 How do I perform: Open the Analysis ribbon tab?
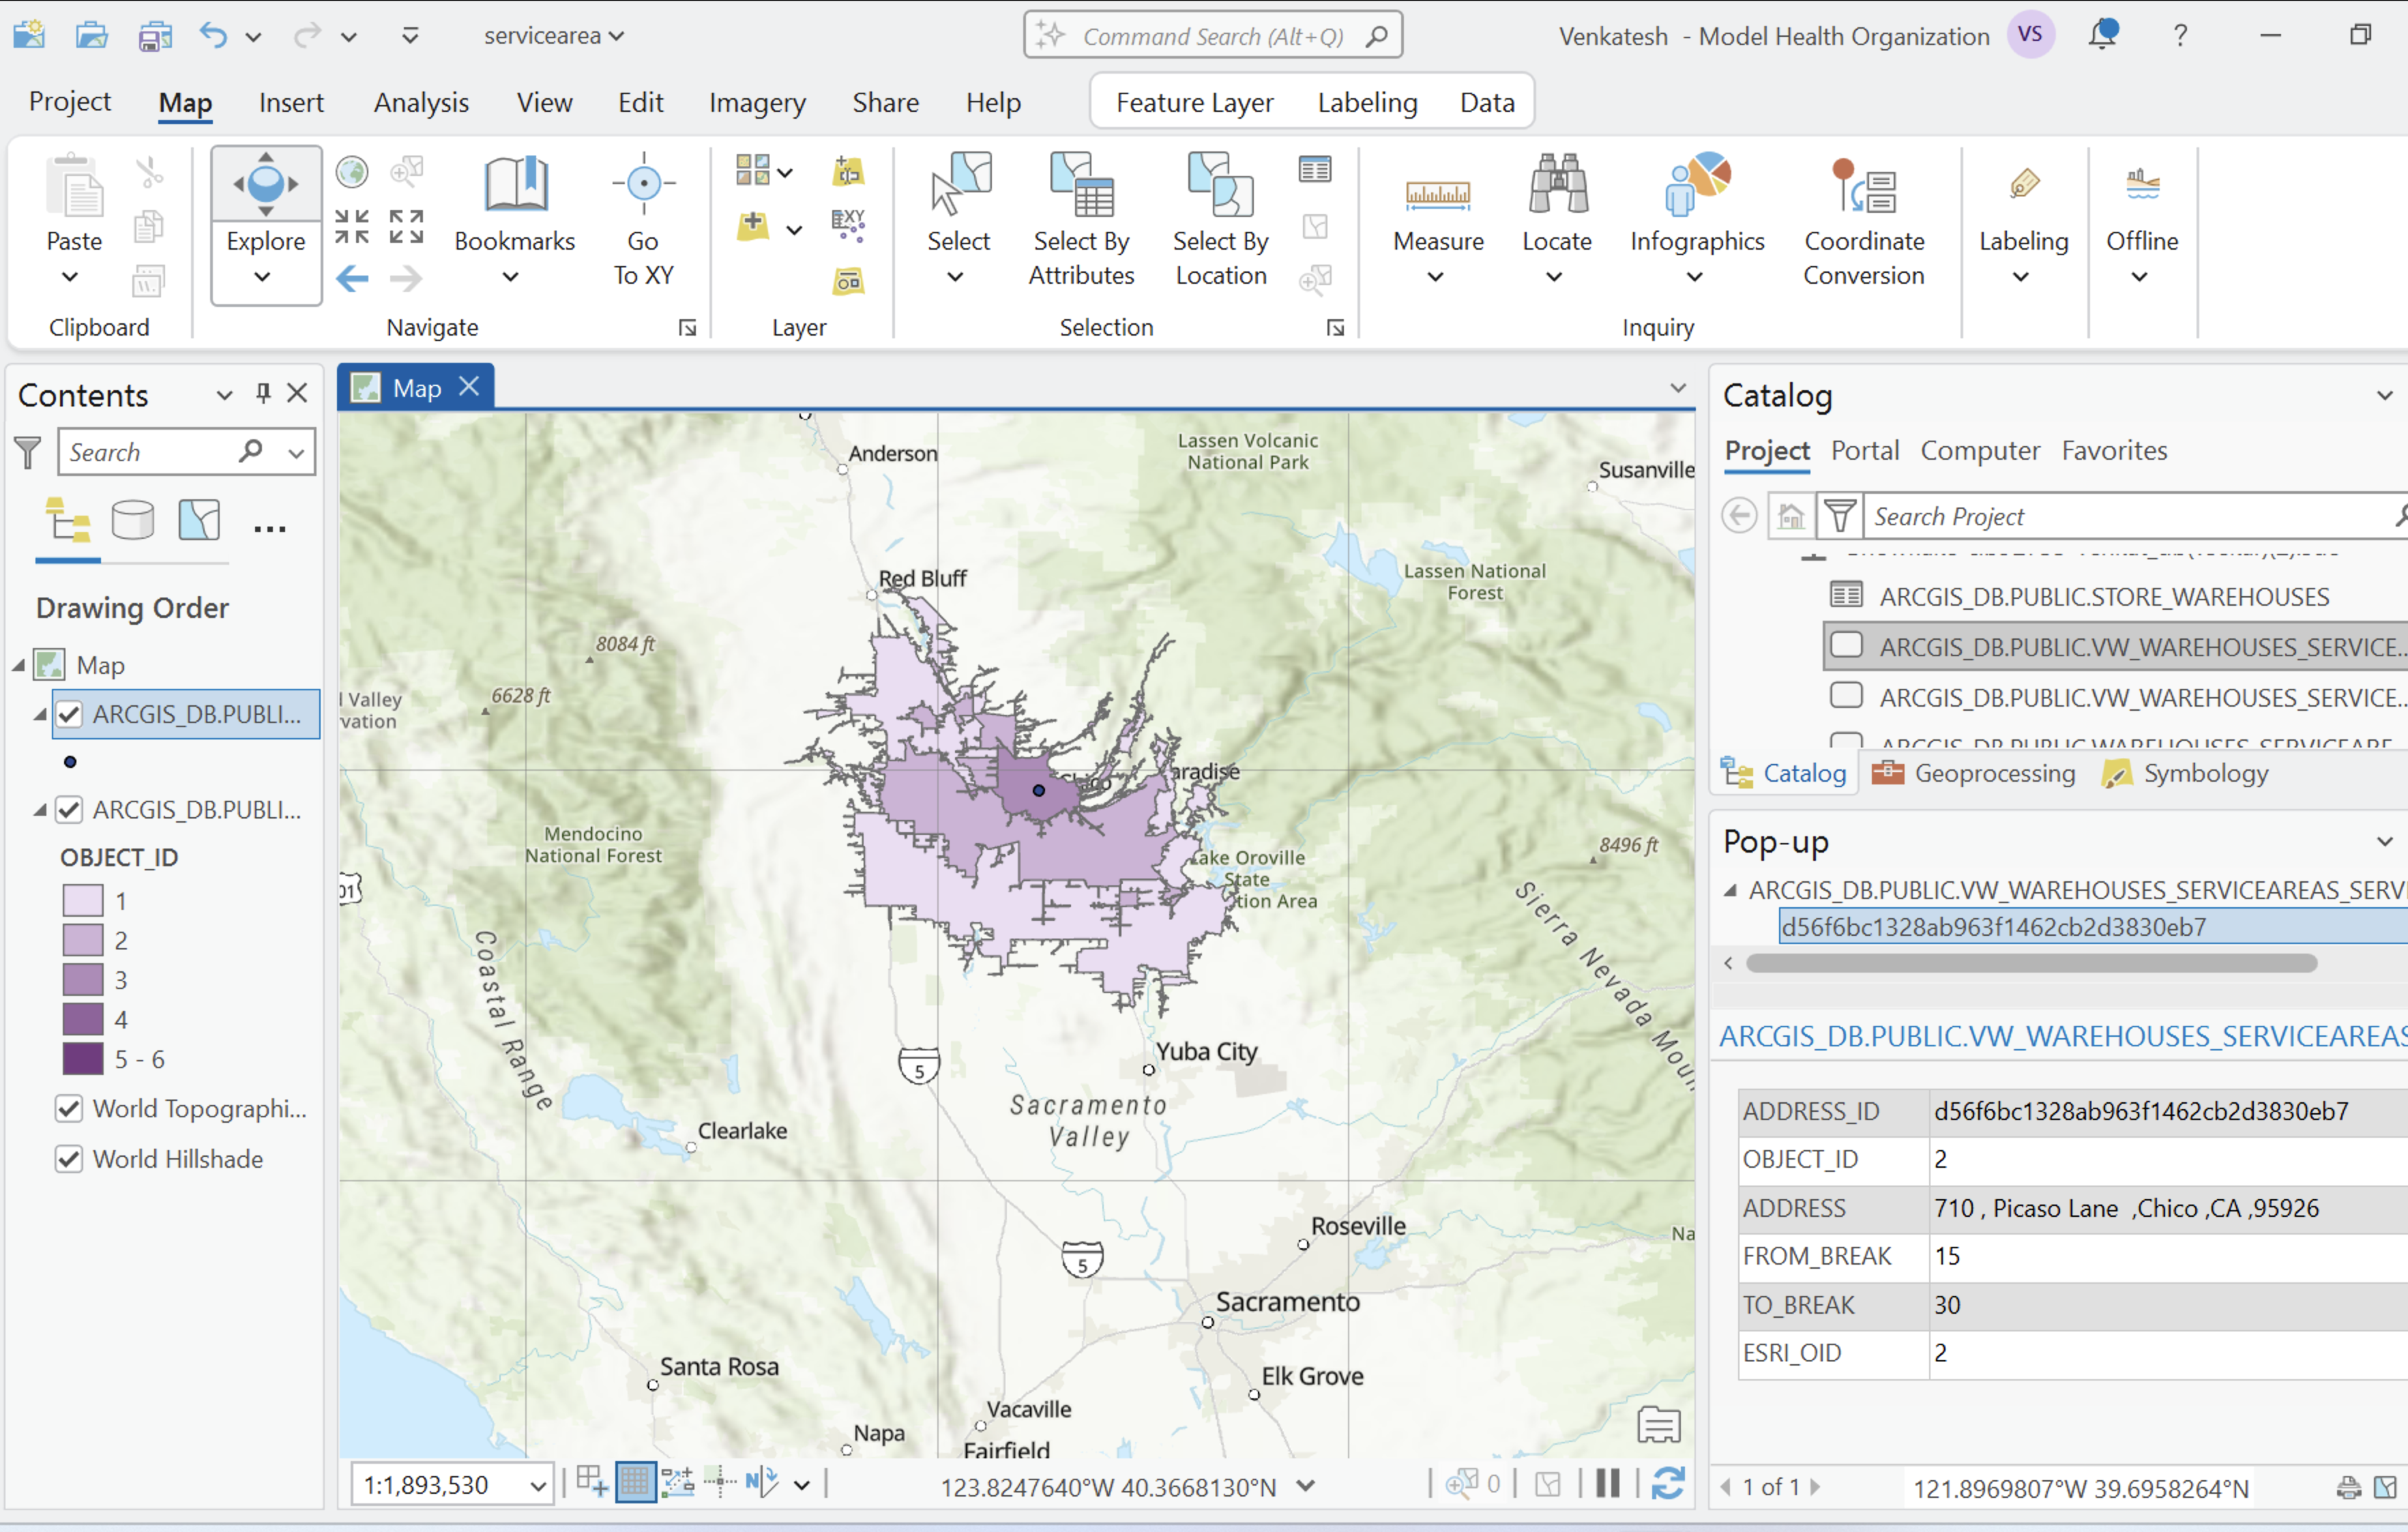pos(420,102)
